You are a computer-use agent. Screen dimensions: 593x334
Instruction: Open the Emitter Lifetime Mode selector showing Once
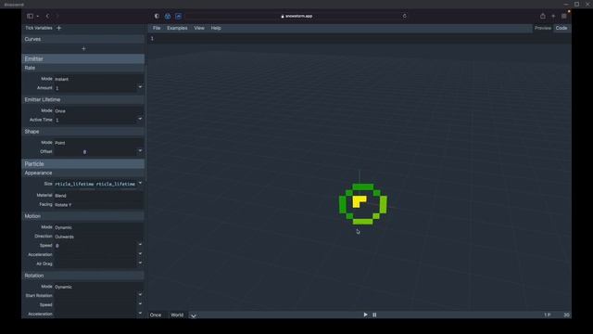click(x=98, y=110)
